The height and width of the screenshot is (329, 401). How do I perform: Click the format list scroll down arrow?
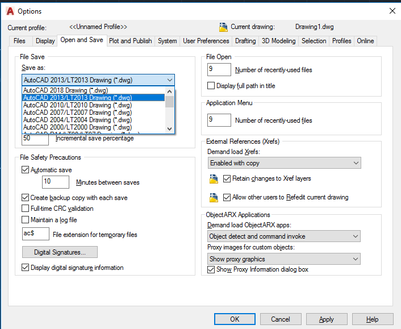pyautogui.click(x=169, y=128)
